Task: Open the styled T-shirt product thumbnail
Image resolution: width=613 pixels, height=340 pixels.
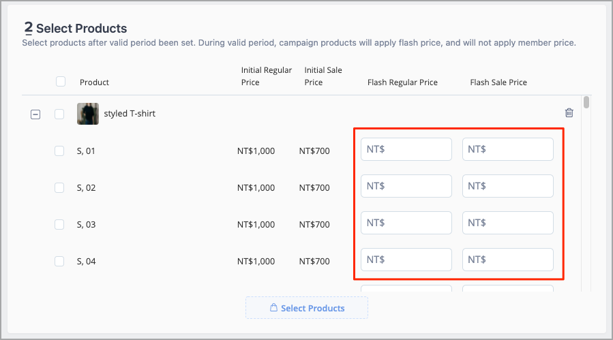Action: click(88, 114)
